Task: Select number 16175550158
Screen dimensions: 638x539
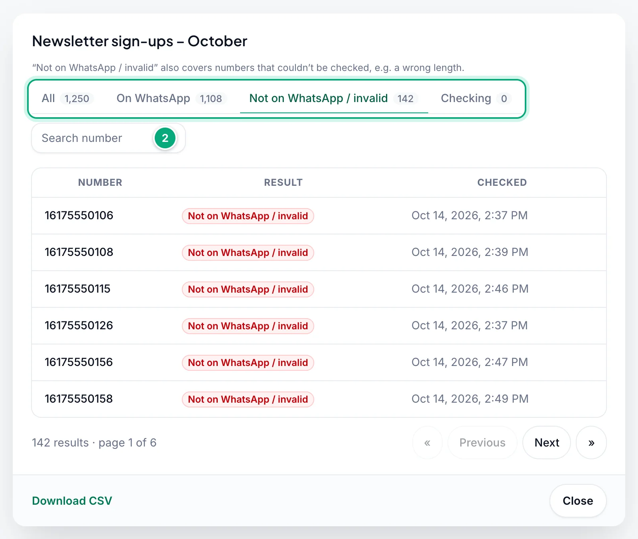Action: (x=79, y=399)
